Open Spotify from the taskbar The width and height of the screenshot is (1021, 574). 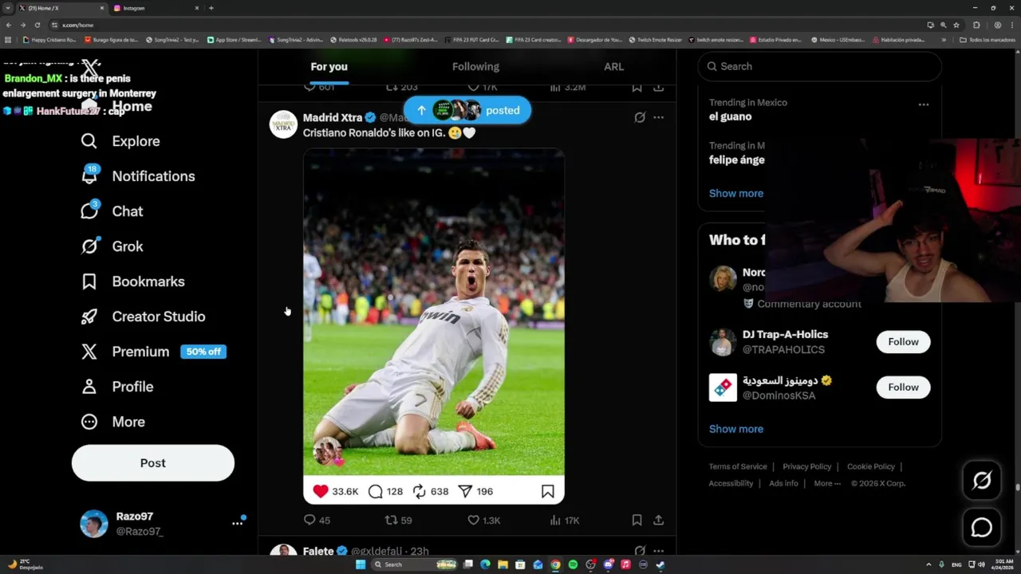click(x=573, y=564)
